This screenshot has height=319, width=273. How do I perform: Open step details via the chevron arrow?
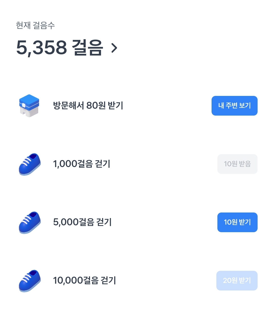pos(114,48)
